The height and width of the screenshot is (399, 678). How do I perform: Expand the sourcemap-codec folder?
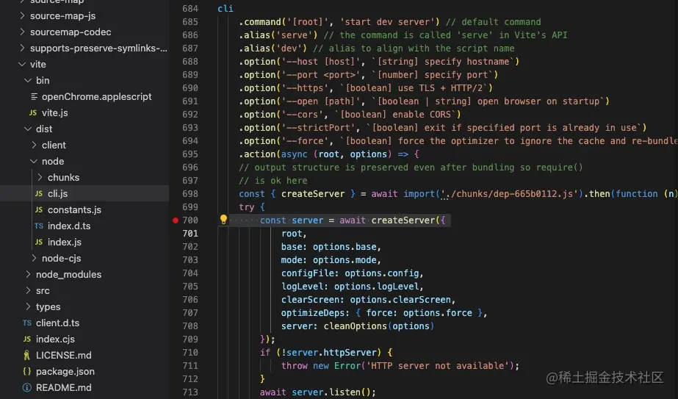[x=22, y=32]
